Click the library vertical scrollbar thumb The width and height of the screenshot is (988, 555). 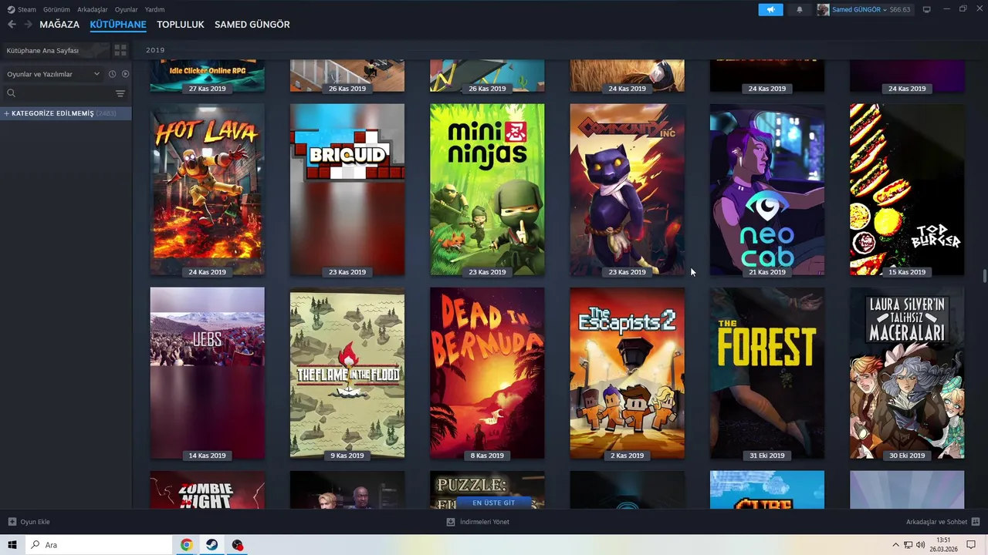(x=983, y=277)
